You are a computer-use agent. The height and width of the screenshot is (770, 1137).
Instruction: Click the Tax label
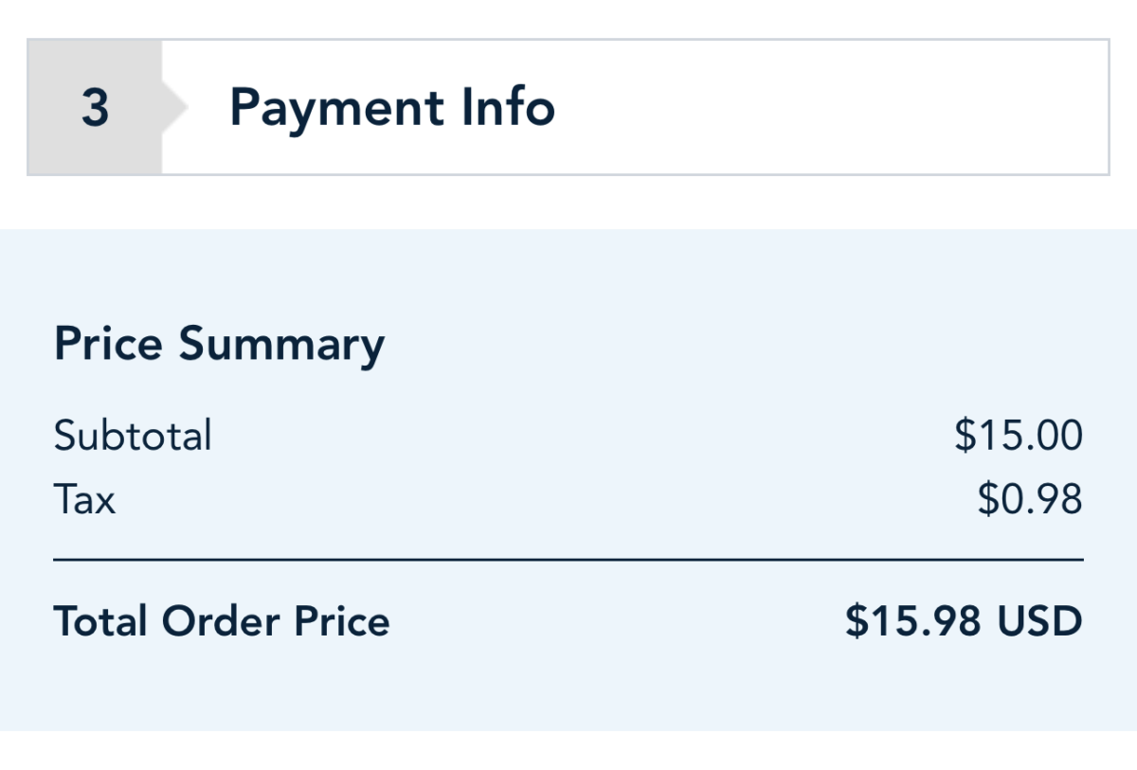tap(84, 499)
